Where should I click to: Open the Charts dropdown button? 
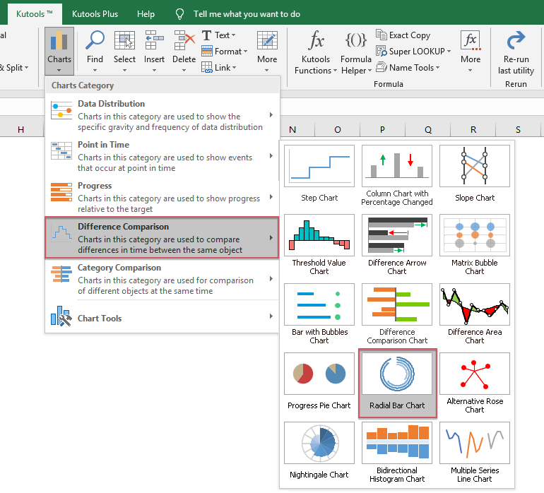pyautogui.click(x=59, y=51)
